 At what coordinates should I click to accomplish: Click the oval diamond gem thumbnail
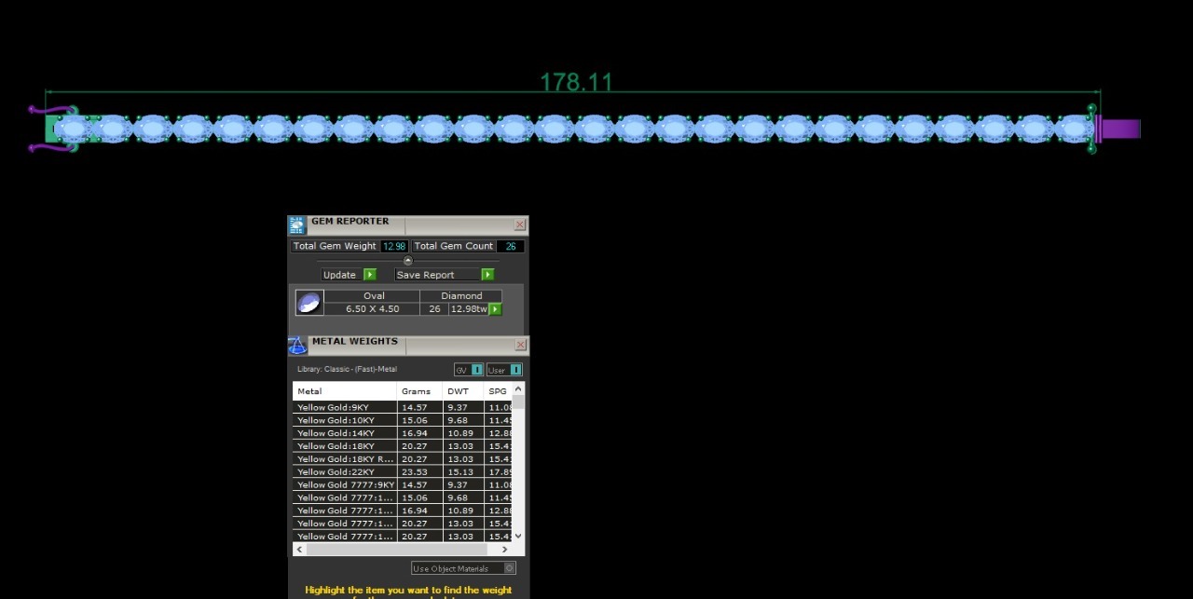(309, 303)
